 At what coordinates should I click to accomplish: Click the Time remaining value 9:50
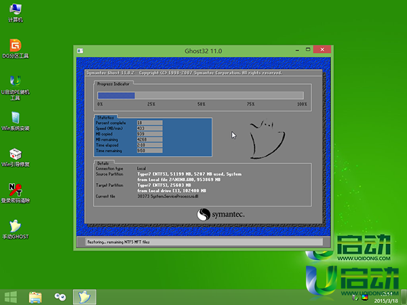(x=150, y=150)
